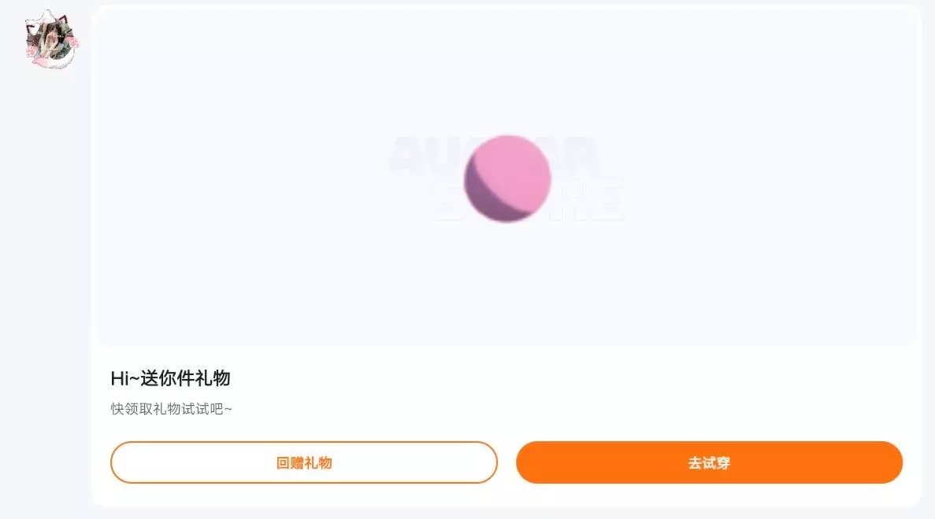Viewport: 935px width, 519px height.
Task: Click the 快领取礼物试试吧~ subtitle
Action: (x=171, y=409)
